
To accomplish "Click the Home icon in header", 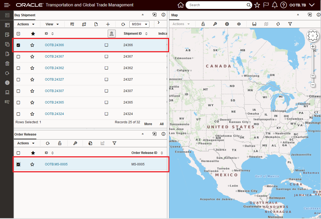I will (x=181, y=5).
